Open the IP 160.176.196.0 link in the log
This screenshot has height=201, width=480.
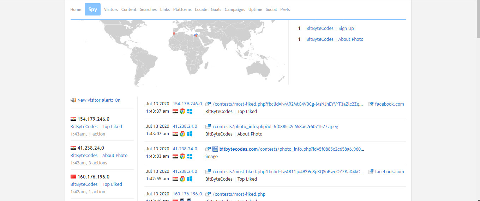187,194
